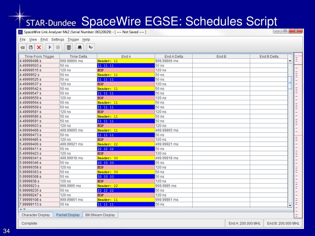Clear data with the red X icon

[x=39, y=47]
